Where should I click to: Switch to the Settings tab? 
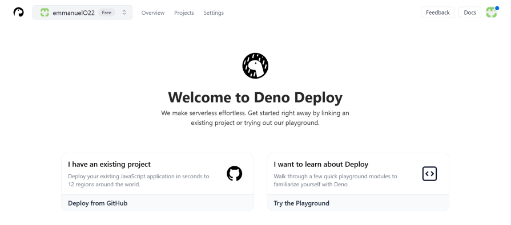(x=214, y=13)
